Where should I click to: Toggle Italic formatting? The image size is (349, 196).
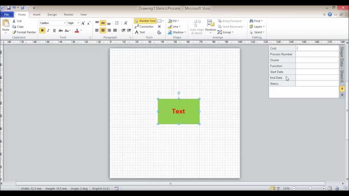click(48, 30)
